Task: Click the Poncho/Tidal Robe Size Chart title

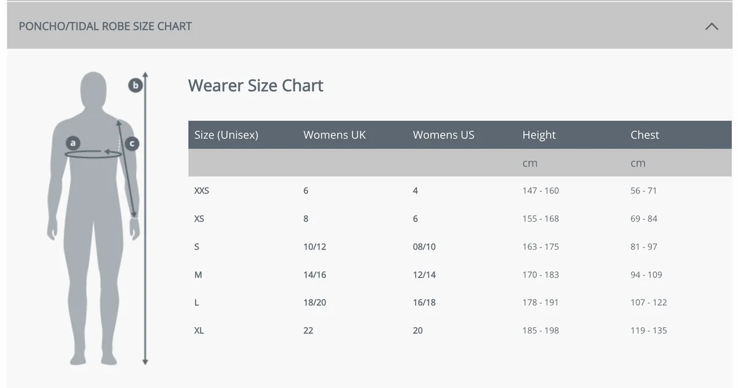Action: [105, 26]
